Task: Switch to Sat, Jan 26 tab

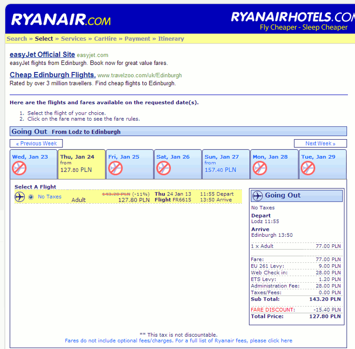Action: pos(178,164)
